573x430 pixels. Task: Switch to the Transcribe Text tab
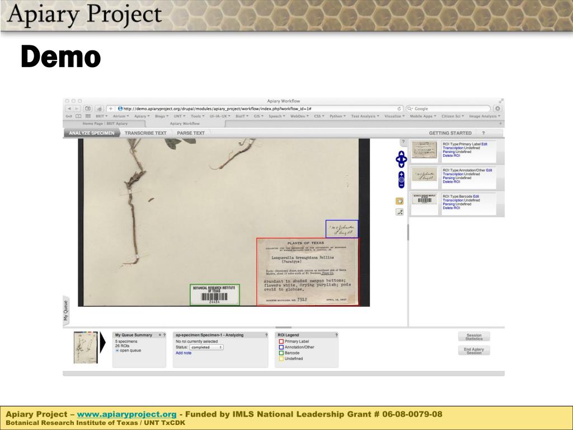[145, 133]
